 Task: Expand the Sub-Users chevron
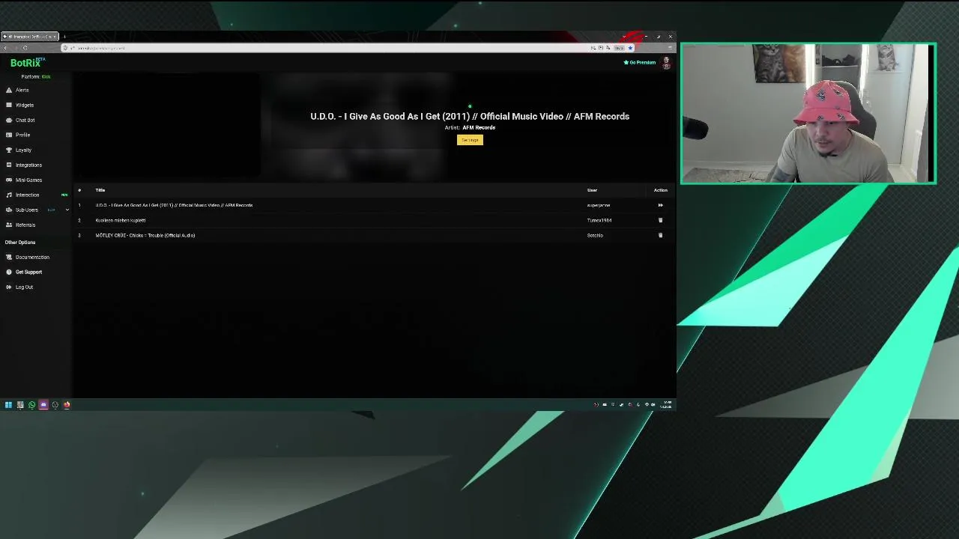67,210
